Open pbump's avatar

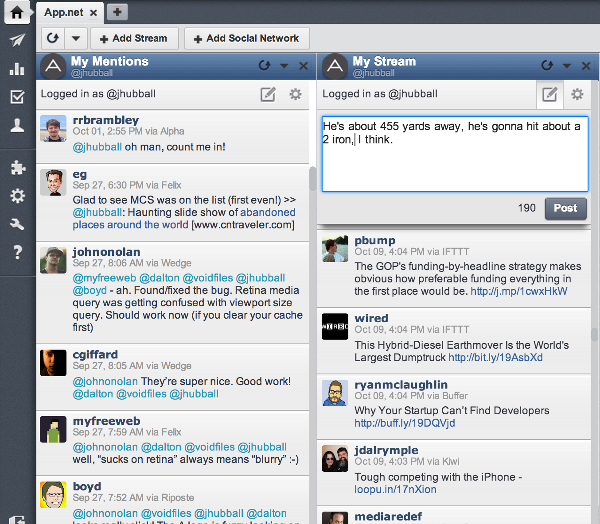[x=335, y=249]
